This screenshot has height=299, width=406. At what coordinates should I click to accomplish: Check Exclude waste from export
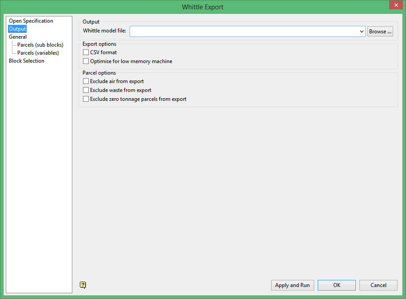click(x=86, y=90)
